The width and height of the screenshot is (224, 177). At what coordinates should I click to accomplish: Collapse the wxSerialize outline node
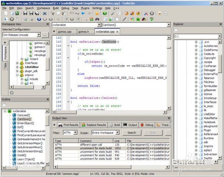click(x=5, y=111)
